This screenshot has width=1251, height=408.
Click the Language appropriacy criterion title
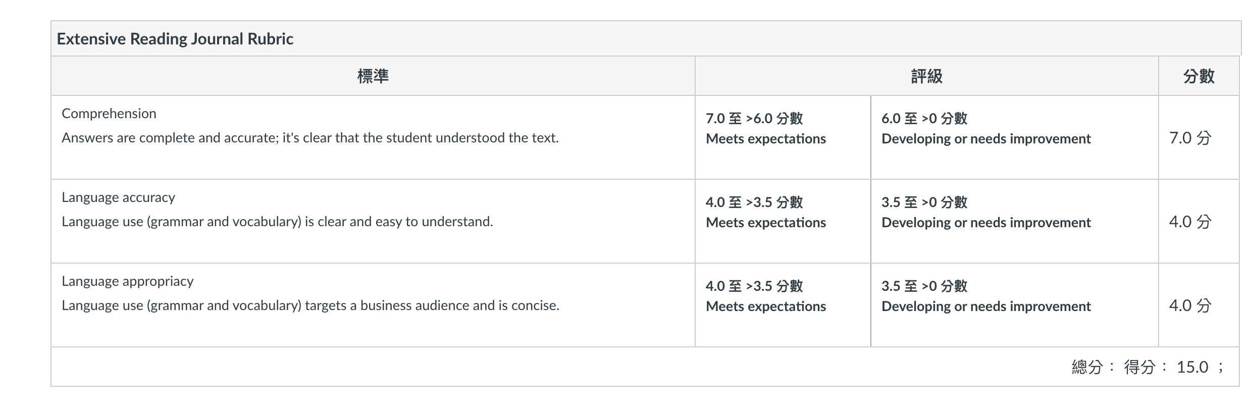coord(127,281)
